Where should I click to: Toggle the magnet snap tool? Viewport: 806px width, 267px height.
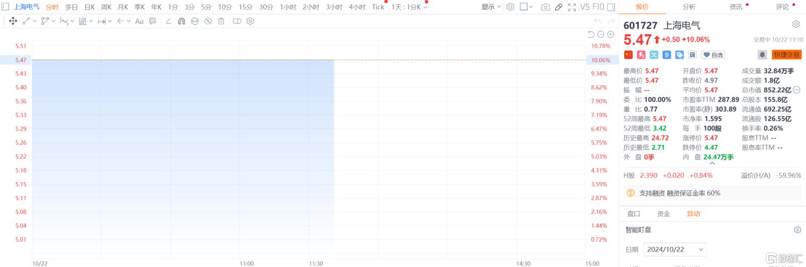182,21
